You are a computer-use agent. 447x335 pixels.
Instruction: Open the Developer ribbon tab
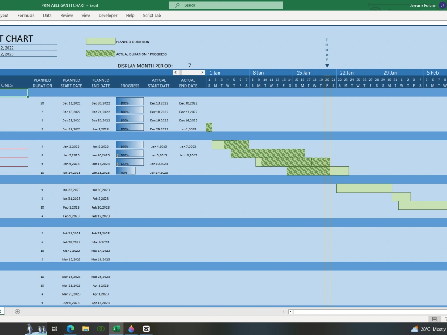point(108,15)
